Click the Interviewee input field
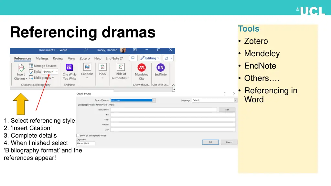 point(164,110)
